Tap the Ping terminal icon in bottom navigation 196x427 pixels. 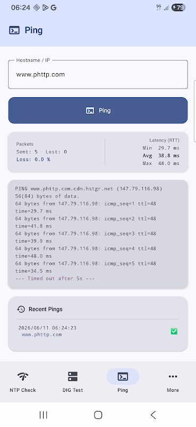point(123,376)
